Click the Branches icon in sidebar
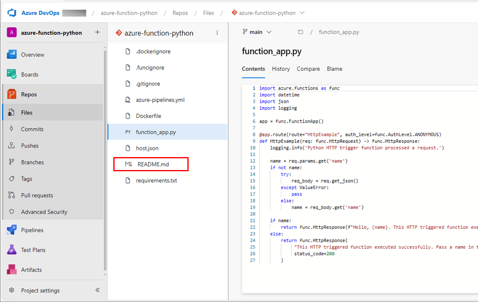Viewport: 478px width, 302px height. coord(11,162)
